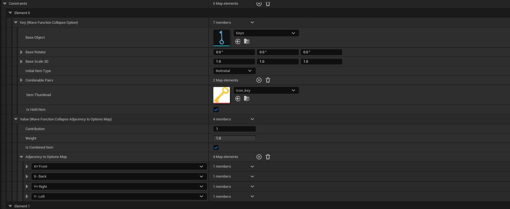Viewport: 510px width, 209px height.
Task: Edit the second Base Rotator value field
Action: point(278,52)
